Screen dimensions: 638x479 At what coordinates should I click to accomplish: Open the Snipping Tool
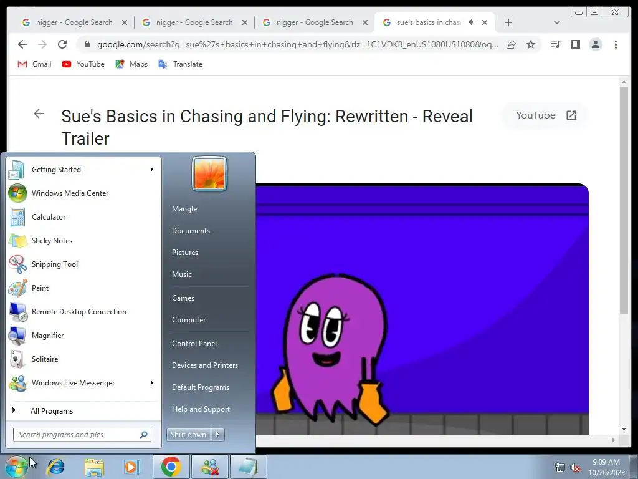(x=83, y=264)
